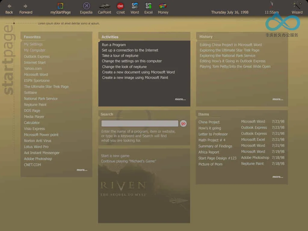This screenshot has width=308, height=231.
Task: Launch Norton Anti Virus from Favorites
Action: point(38,141)
